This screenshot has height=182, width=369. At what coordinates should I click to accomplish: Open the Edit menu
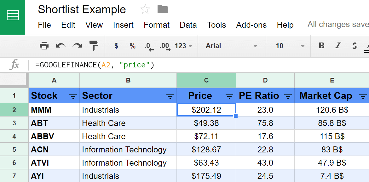[x=68, y=25]
